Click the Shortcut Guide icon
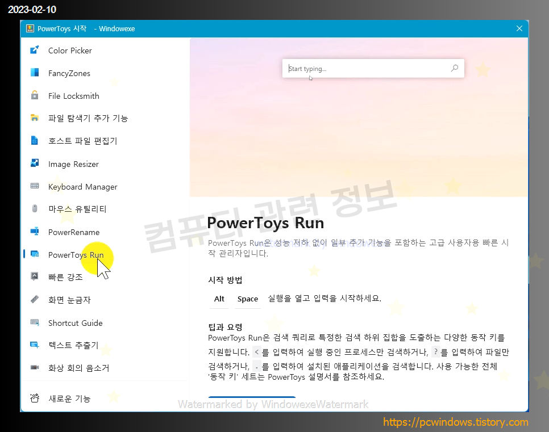 click(34, 322)
